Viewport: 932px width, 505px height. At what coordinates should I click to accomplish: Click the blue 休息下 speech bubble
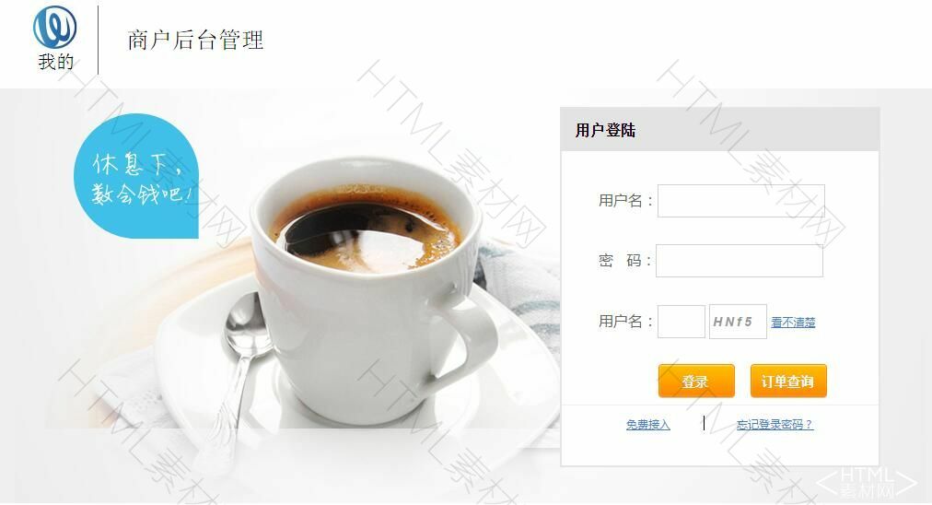136,176
